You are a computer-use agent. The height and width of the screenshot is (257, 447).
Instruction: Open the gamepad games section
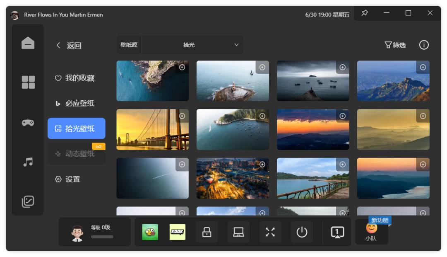pyautogui.click(x=28, y=123)
